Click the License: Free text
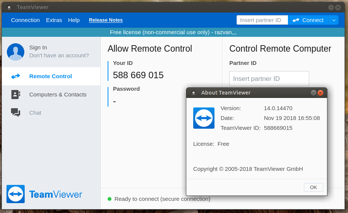Image resolution: width=348 pixels, height=213 pixels. click(x=211, y=144)
